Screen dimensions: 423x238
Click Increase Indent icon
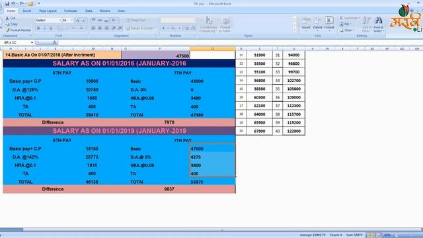(120, 28)
